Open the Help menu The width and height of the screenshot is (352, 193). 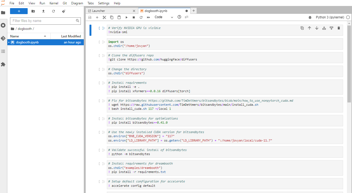click(x=117, y=3)
